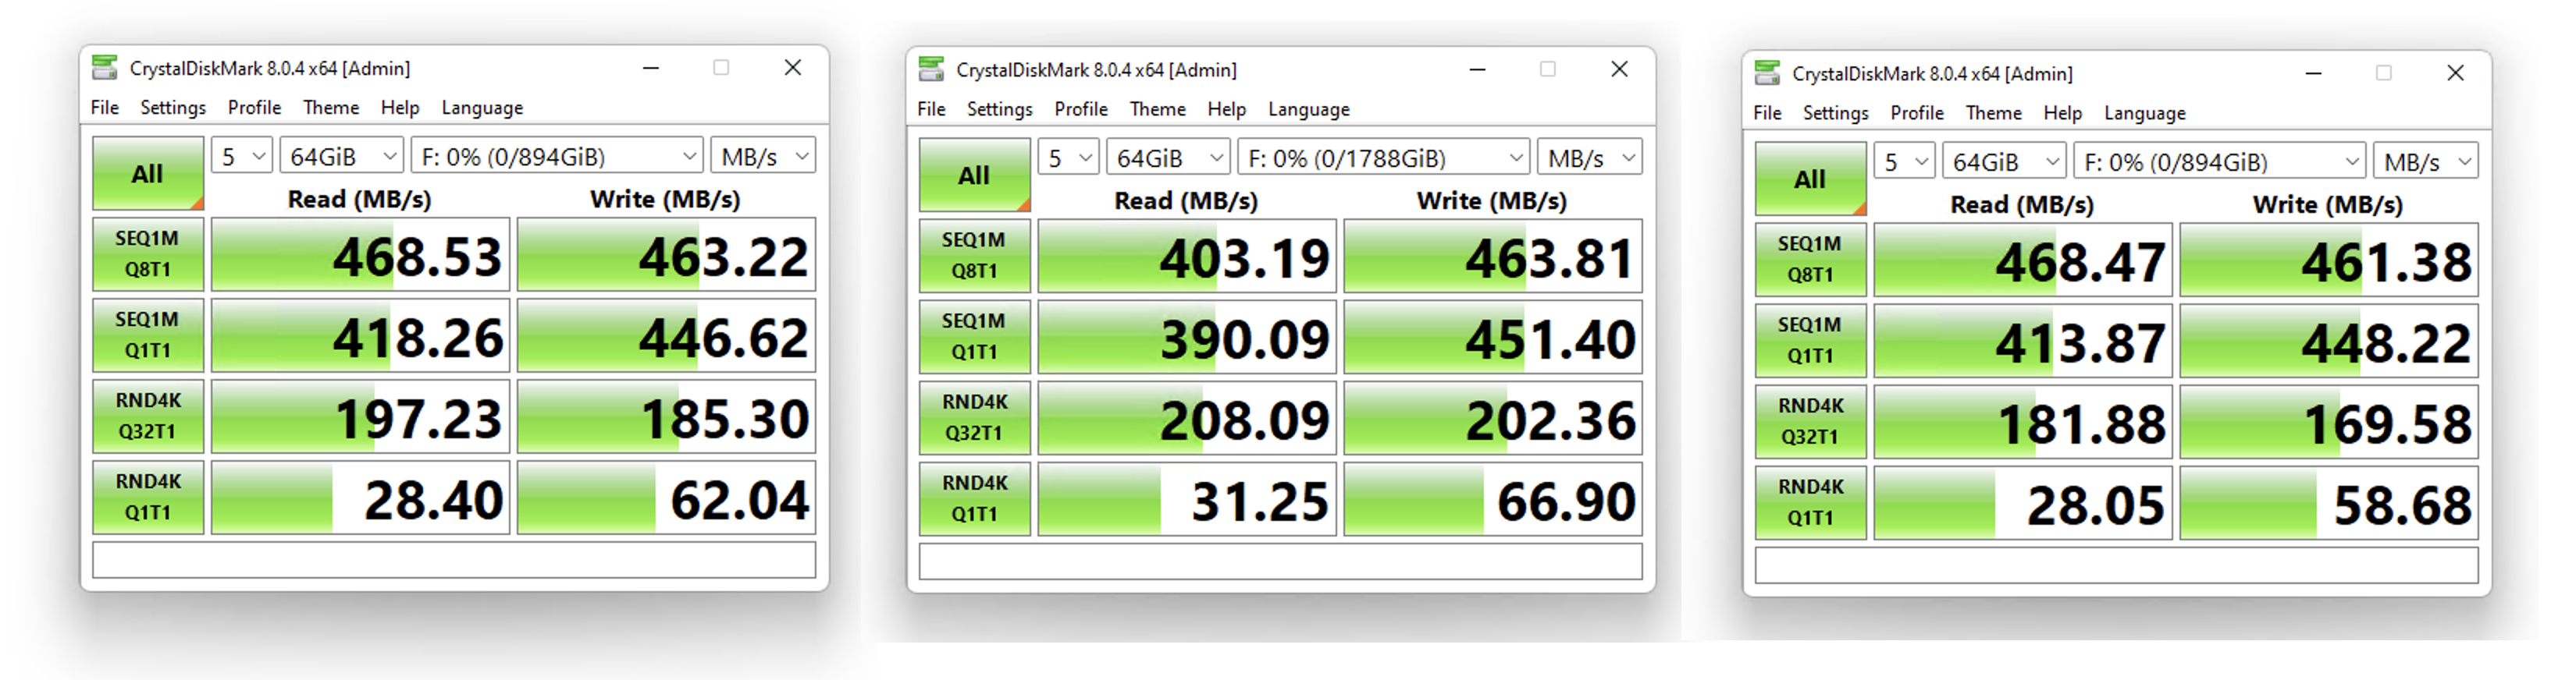2576x680 pixels.
Task: Click the CrystalDiskMark app icon in left window
Action: click(x=105, y=68)
